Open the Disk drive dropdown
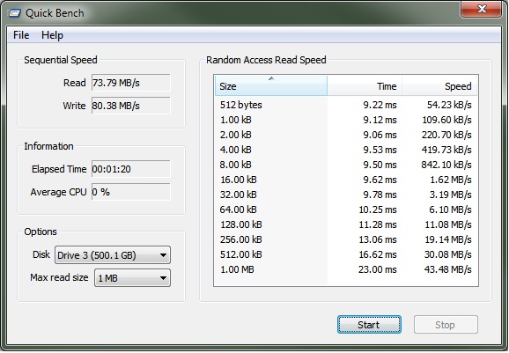 pos(113,255)
